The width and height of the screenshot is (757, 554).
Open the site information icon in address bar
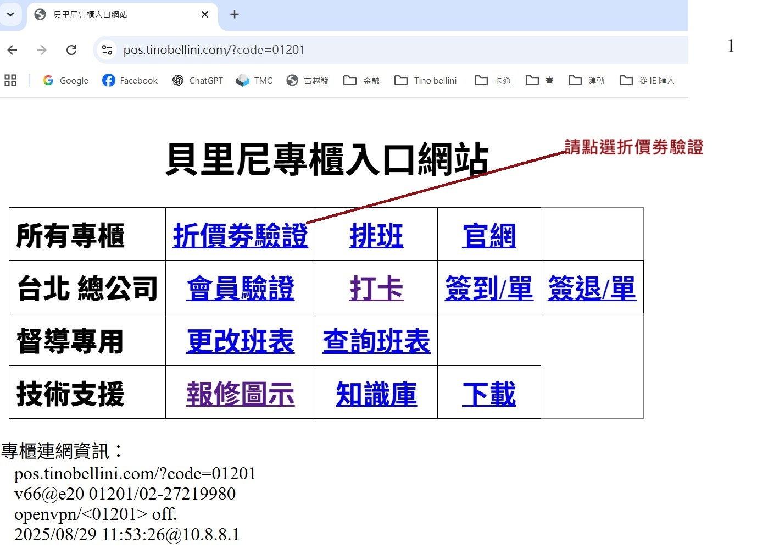click(107, 50)
